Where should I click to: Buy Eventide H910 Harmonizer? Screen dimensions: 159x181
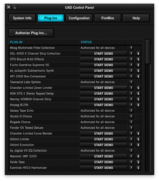(138, 168)
